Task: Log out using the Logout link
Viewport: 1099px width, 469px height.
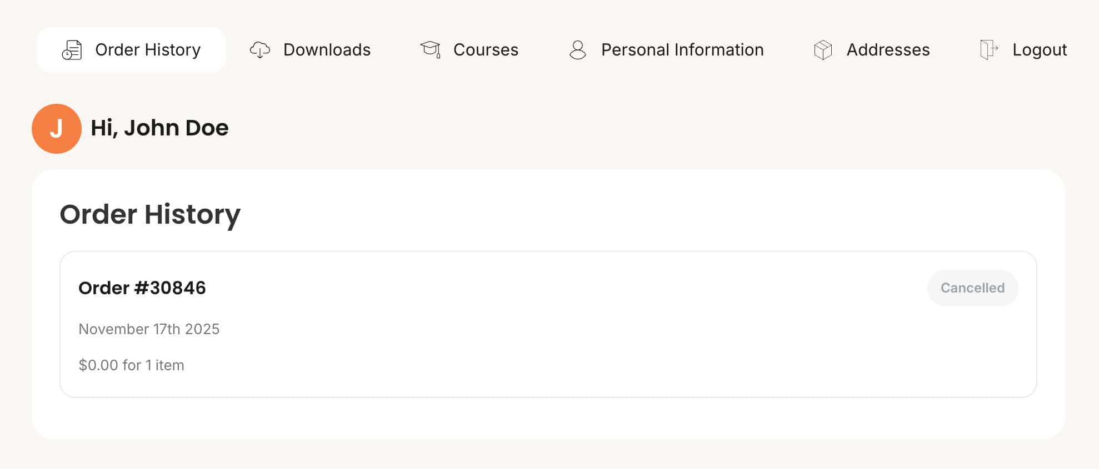Action: click(x=1039, y=50)
